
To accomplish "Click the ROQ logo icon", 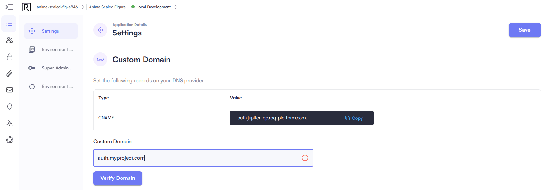I will point(26,7).
